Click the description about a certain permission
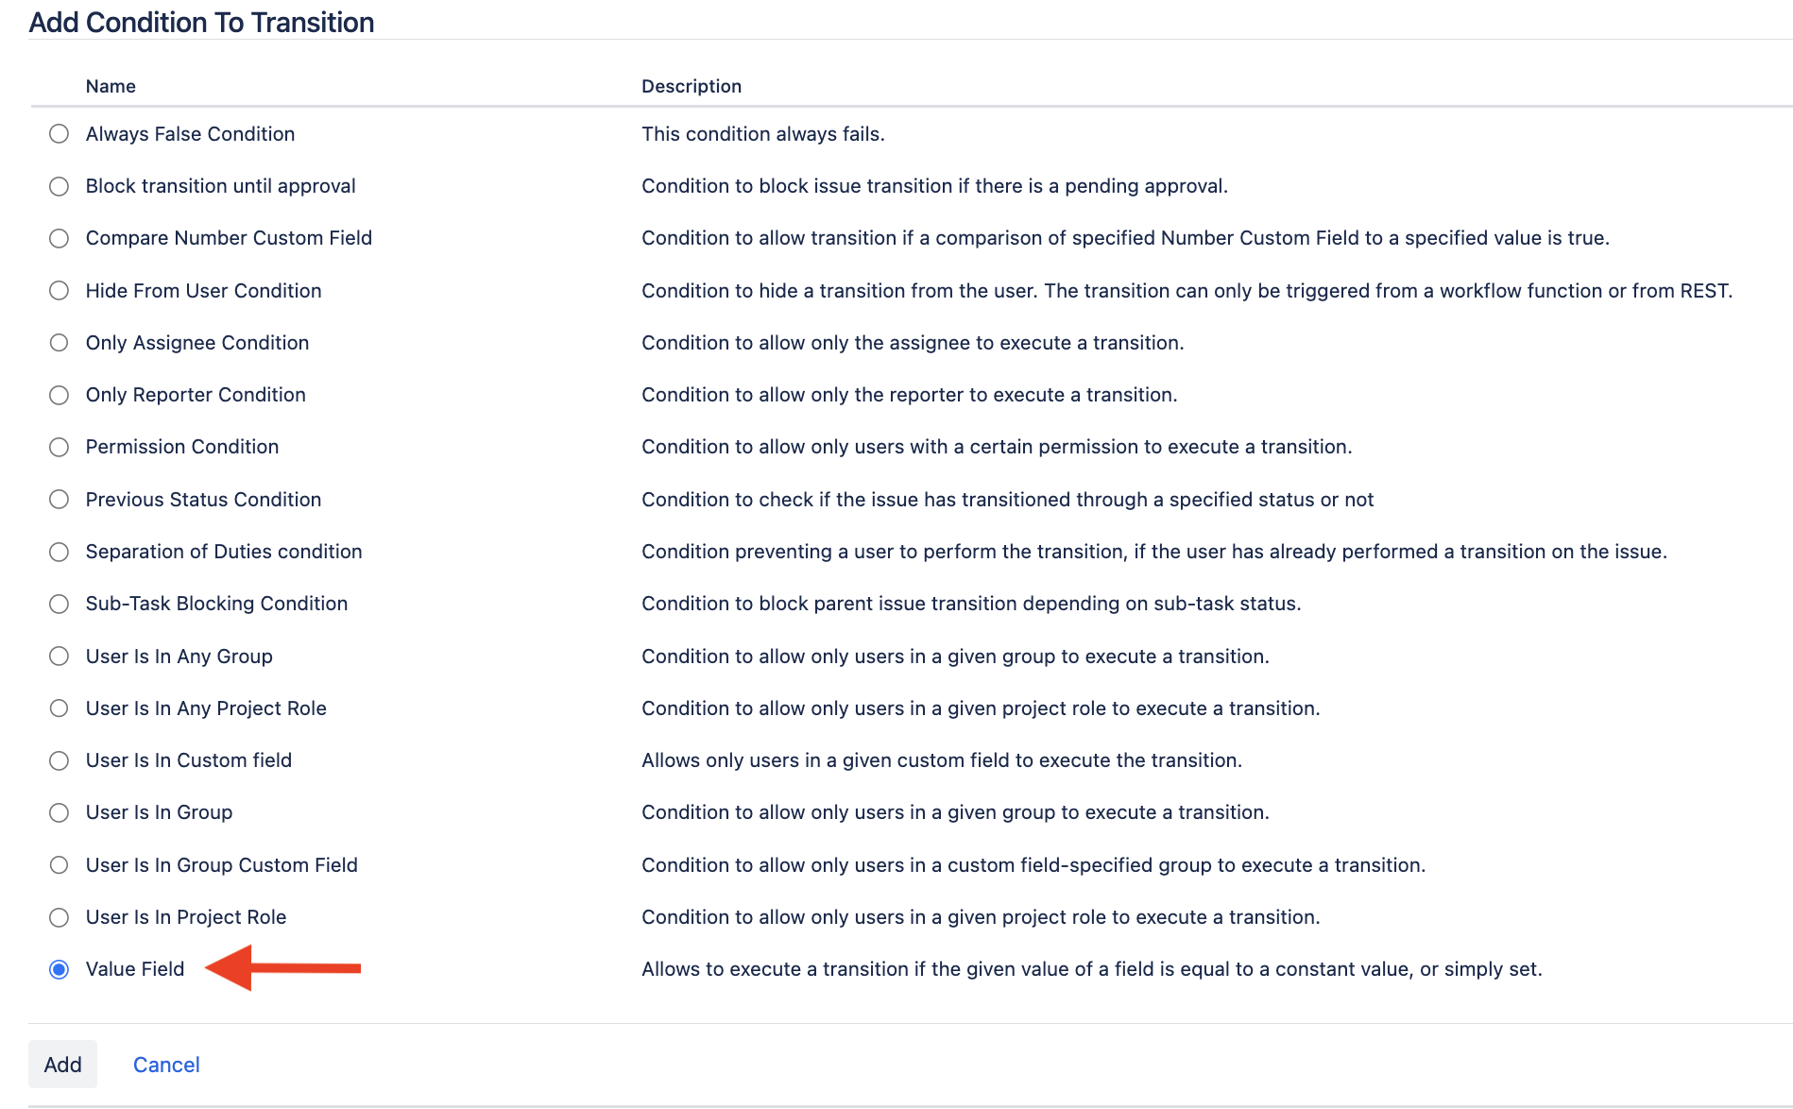The height and width of the screenshot is (1109, 1793). (997, 447)
